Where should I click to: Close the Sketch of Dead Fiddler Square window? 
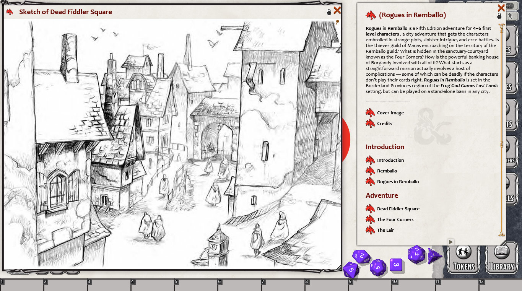point(337,10)
